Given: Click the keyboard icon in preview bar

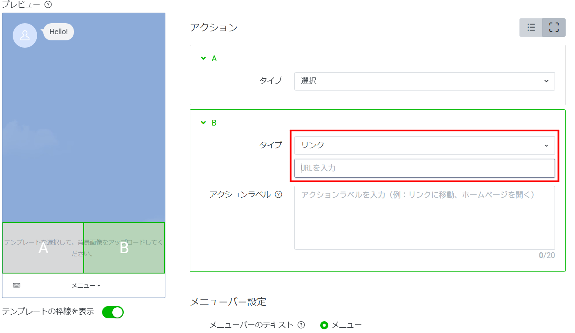Looking at the screenshot, I should 16,285.
